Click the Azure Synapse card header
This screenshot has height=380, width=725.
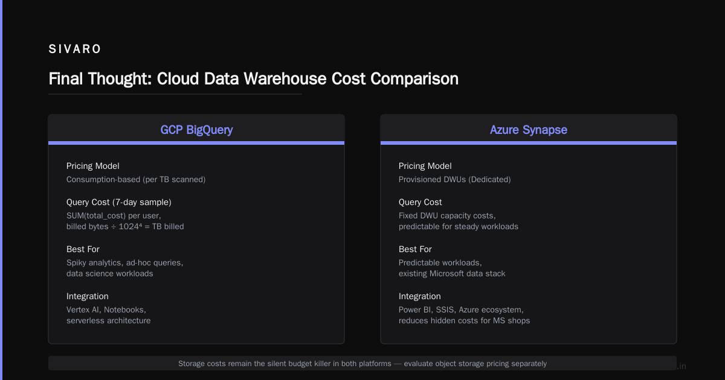point(529,130)
